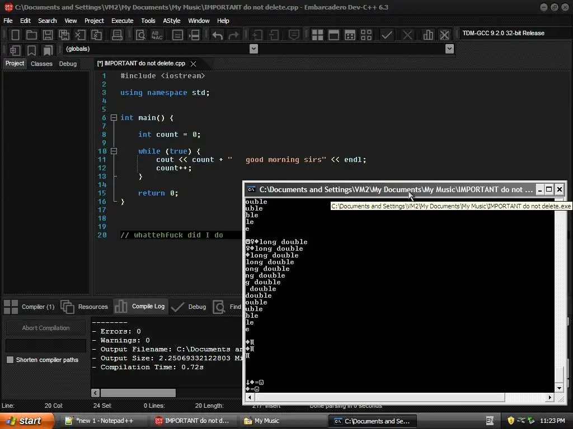This screenshot has height=429, width=573.
Task: Click the compile log horizontal scrollbar thumb
Action: (x=138, y=393)
